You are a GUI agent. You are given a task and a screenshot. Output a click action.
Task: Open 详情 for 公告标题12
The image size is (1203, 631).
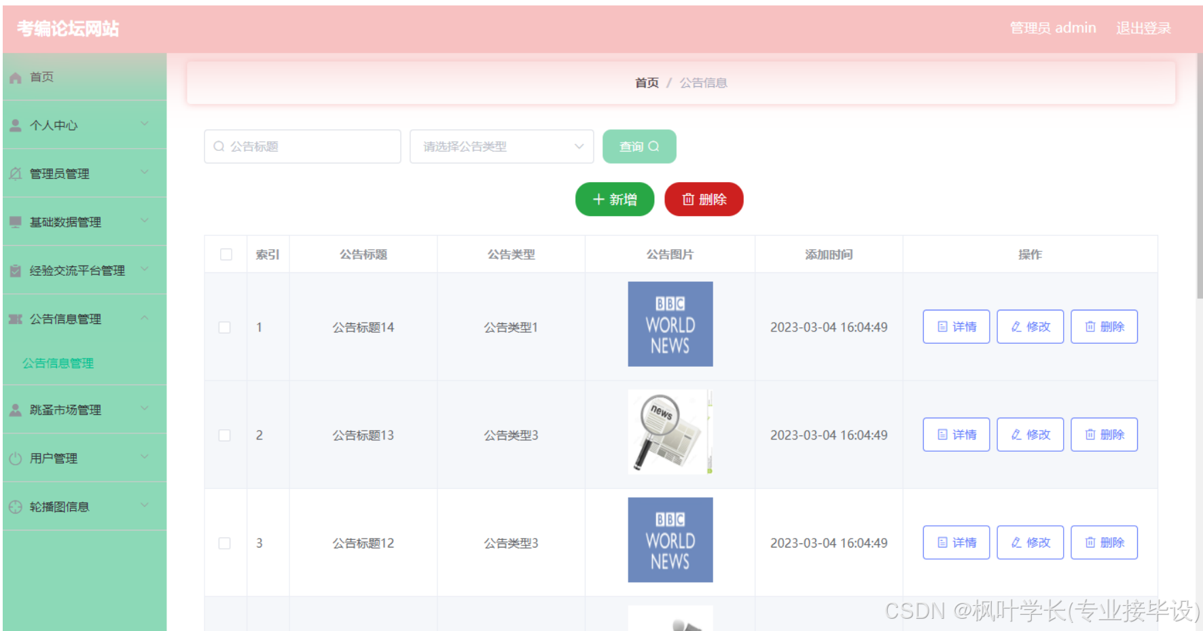[956, 543]
